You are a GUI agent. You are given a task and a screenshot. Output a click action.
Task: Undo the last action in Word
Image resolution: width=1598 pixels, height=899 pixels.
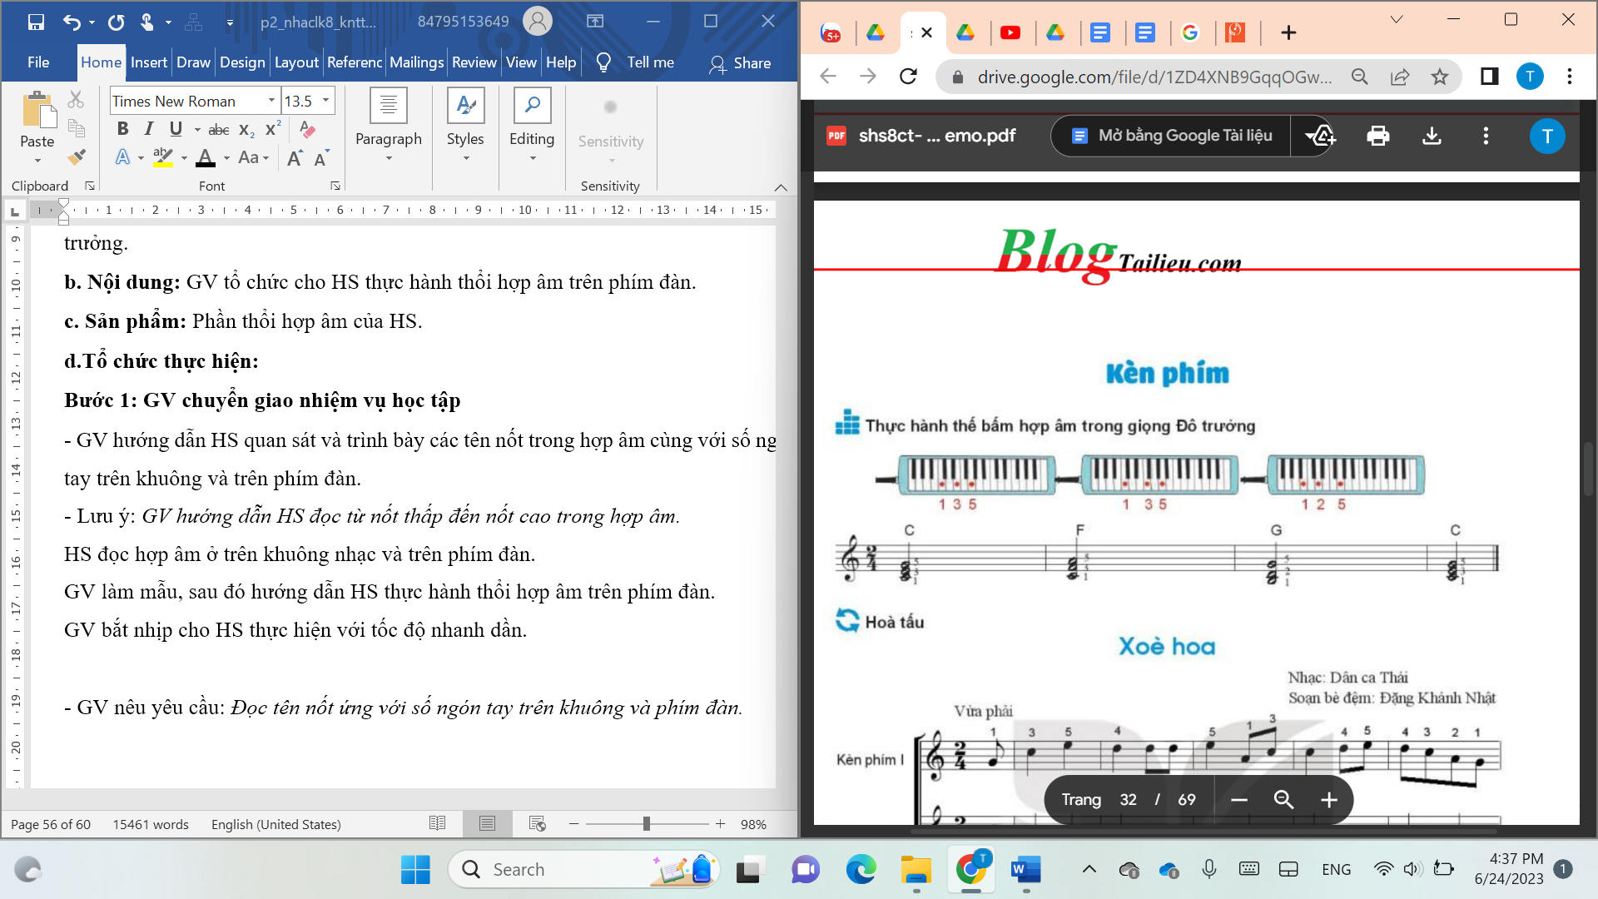pyautogui.click(x=72, y=22)
